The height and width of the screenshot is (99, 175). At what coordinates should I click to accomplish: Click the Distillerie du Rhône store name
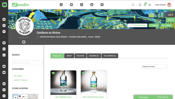48,33
